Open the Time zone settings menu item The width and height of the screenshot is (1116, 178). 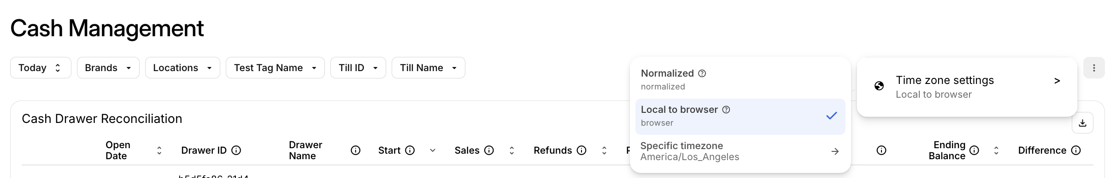click(967, 87)
